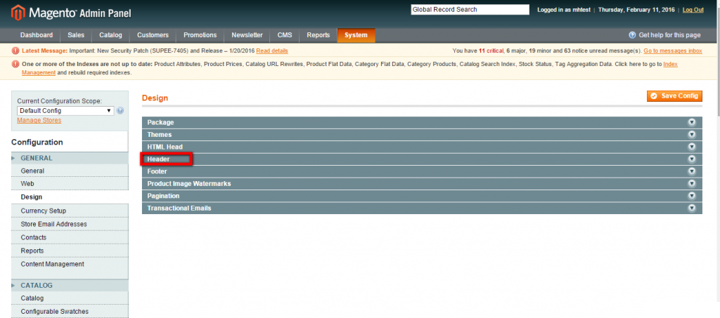
Task: Select Reports in the configuration sidebar
Action: (x=70, y=251)
